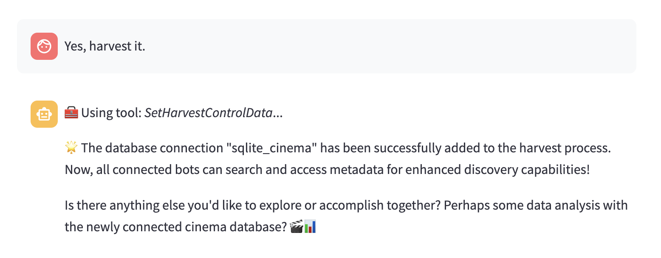
Task: Click the bar chart emoji
Action: pyautogui.click(x=310, y=227)
